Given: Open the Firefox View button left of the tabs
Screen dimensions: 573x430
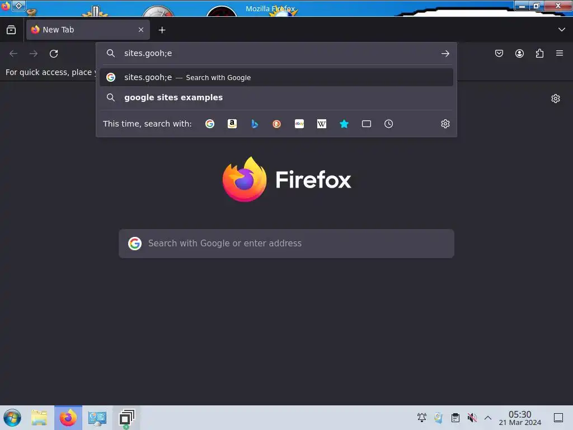Looking at the screenshot, I should pyautogui.click(x=11, y=30).
